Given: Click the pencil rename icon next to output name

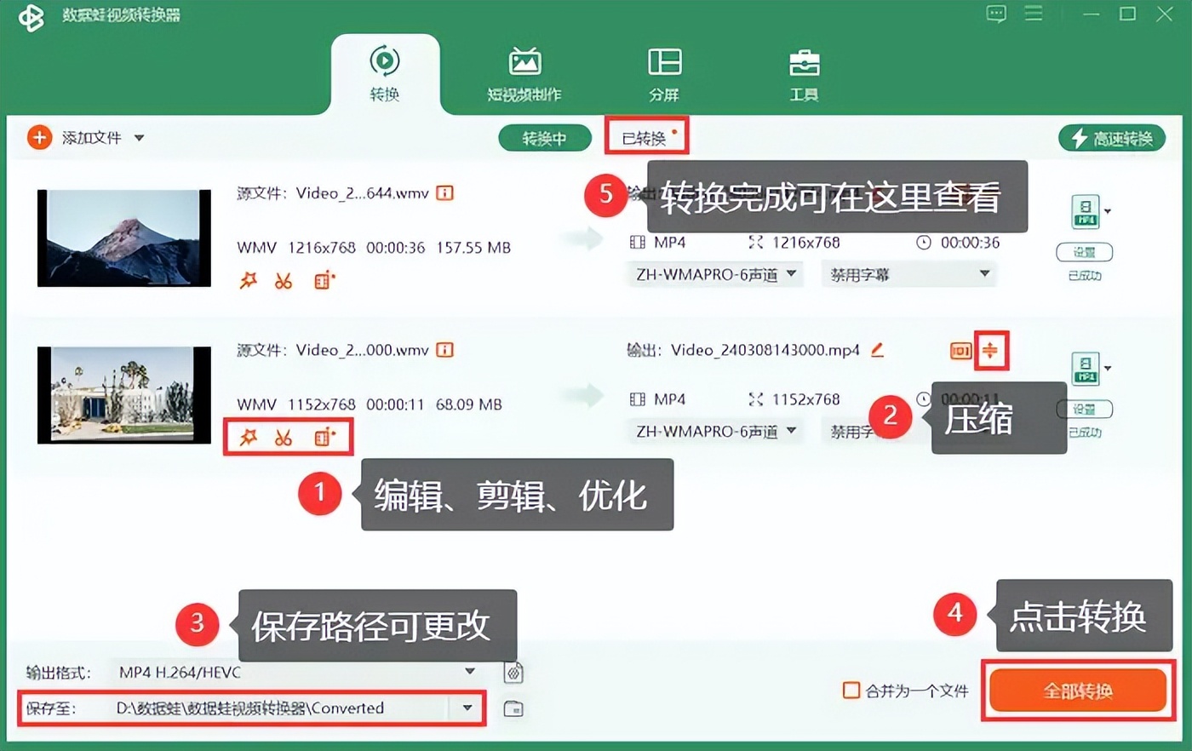Looking at the screenshot, I should (x=877, y=350).
